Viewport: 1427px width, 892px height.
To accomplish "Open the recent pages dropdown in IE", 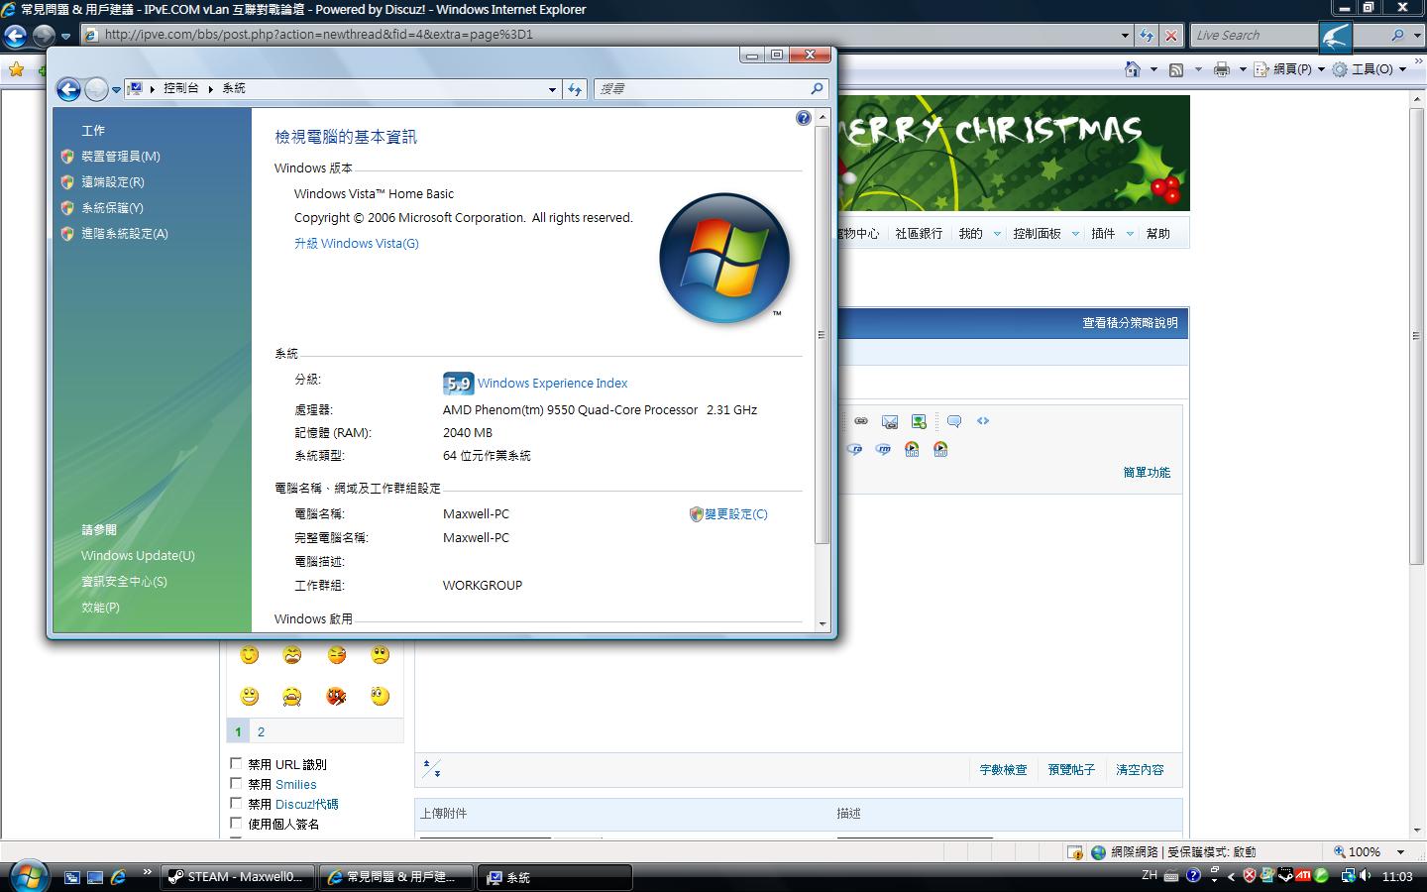I will pos(65,36).
